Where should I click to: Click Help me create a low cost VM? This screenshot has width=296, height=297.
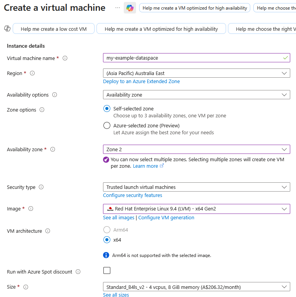53,29
